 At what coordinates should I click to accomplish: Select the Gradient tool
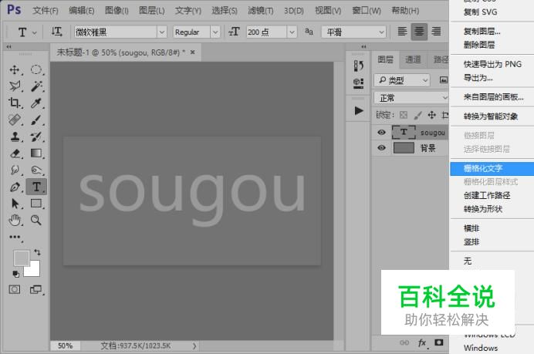coord(36,153)
